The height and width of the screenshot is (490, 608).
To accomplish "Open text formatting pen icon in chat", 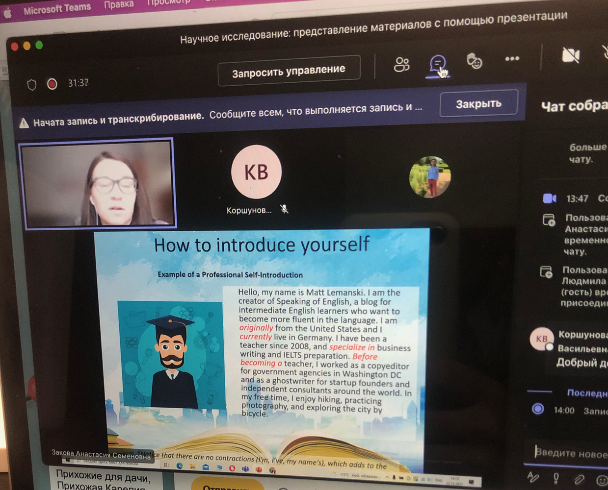I will [533, 477].
